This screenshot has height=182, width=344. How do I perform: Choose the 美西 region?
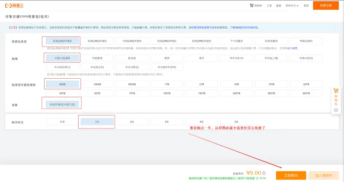(x=167, y=58)
